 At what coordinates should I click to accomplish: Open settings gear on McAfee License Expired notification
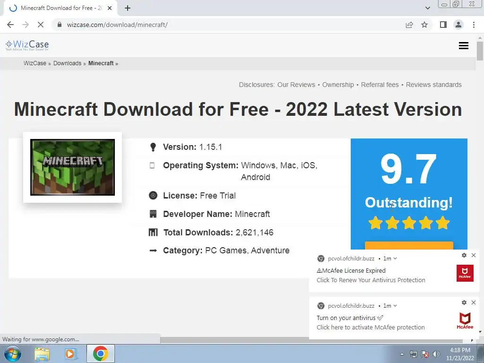click(464, 255)
